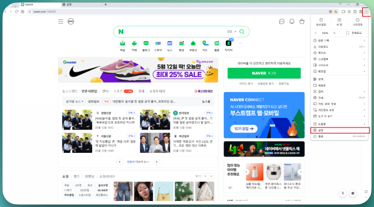The image size is (374, 207).
Task: Subscribe to 부산일보 with 구독 button
Action: coord(209,136)
